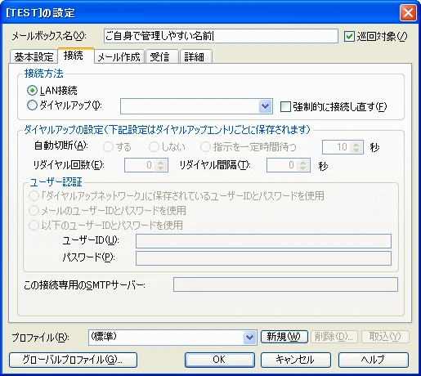Click the パスワード input field
The height and width of the screenshot is (376, 421).
[x=263, y=258]
